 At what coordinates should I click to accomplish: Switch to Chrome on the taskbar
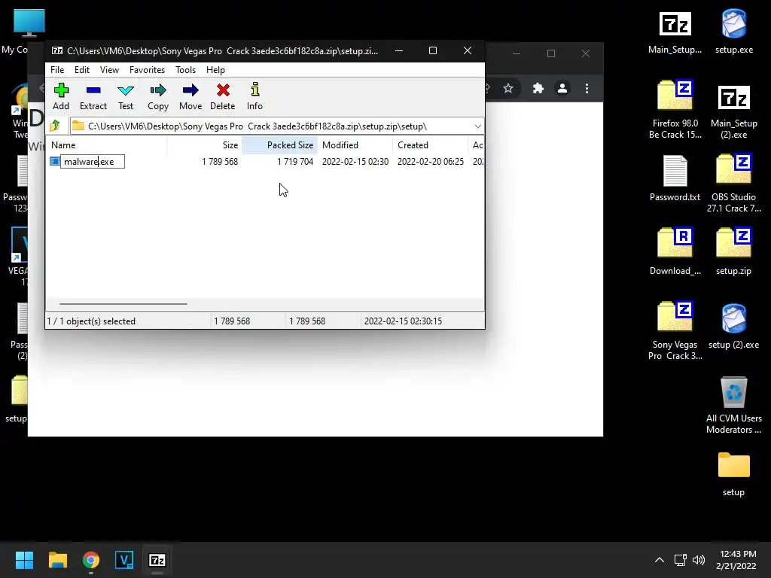pyautogui.click(x=91, y=560)
